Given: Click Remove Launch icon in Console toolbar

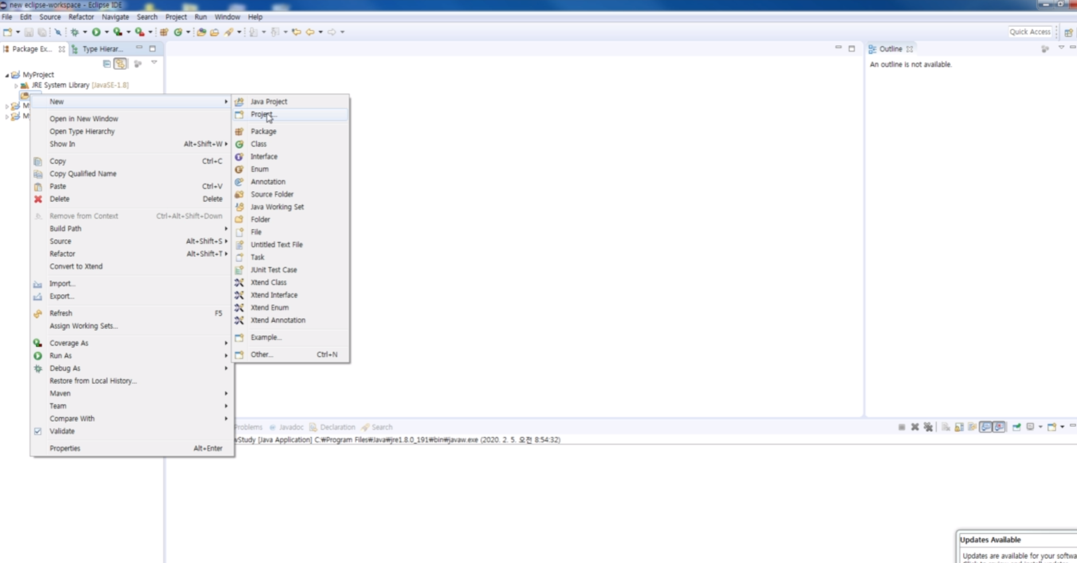Looking at the screenshot, I should tap(915, 427).
